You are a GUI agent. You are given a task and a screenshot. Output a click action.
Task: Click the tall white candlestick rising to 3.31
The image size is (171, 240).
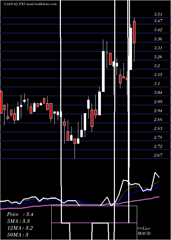(x=103, y=71)
